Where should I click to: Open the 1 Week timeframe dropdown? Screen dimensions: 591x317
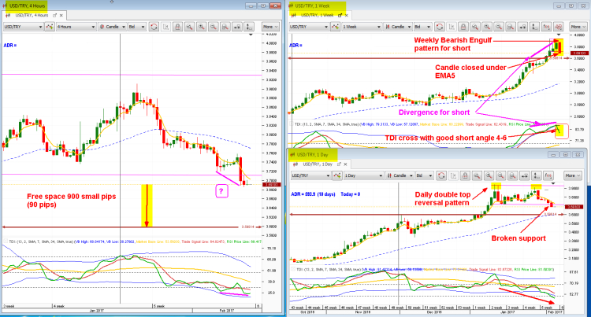coord(362,27)
